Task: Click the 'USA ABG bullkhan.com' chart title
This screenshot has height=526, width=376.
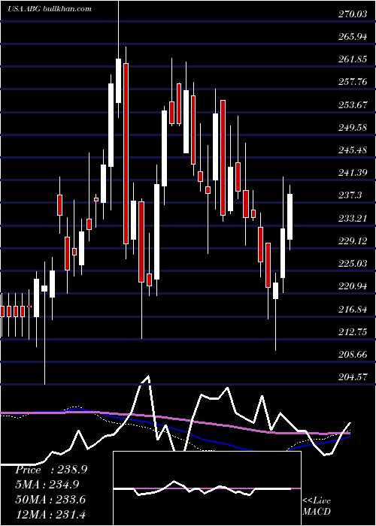Action: click(x=50, y=9)
